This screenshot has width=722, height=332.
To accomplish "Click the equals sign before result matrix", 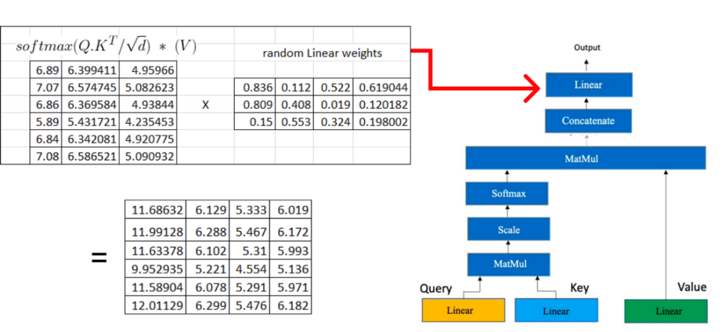I will (99, 258).
